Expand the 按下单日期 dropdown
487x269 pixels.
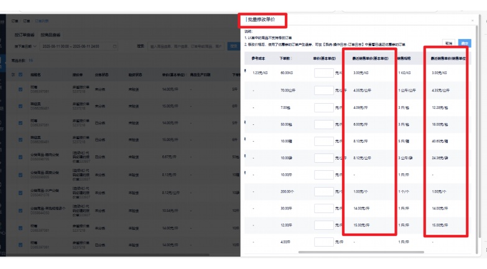pyautogui.click(x=26, y=46)
